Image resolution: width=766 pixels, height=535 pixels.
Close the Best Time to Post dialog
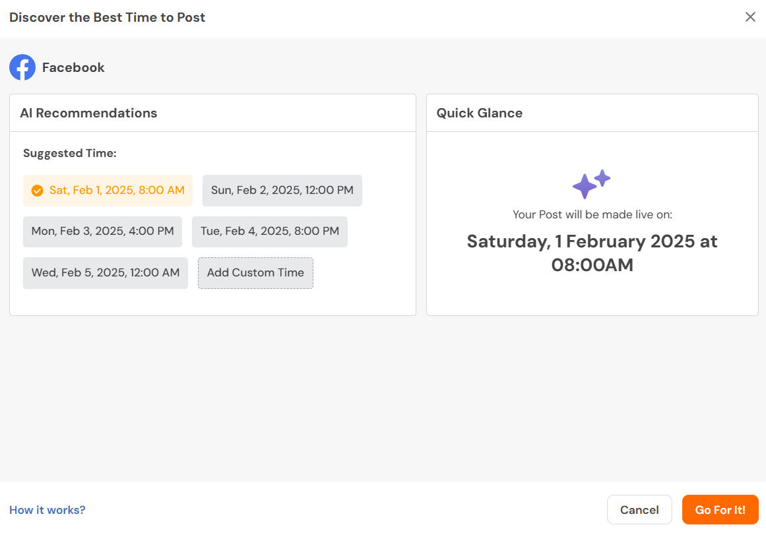click(x=750, y=17)
